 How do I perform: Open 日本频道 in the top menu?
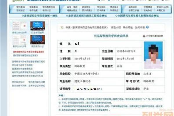(101, 10)
